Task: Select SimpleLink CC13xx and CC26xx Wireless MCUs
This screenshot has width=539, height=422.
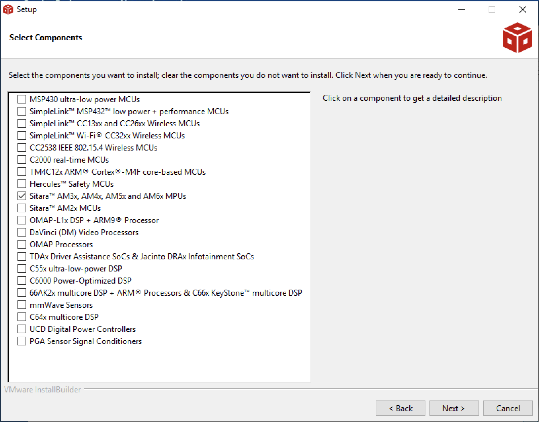Action: tap(21, 123)
